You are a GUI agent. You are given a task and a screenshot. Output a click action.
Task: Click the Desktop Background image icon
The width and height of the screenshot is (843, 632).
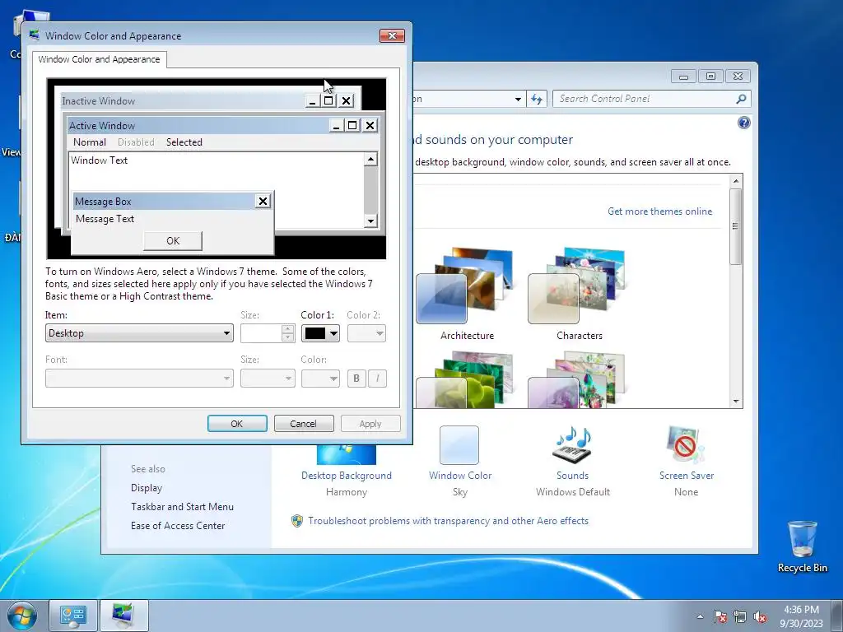(x=347, y=454)
